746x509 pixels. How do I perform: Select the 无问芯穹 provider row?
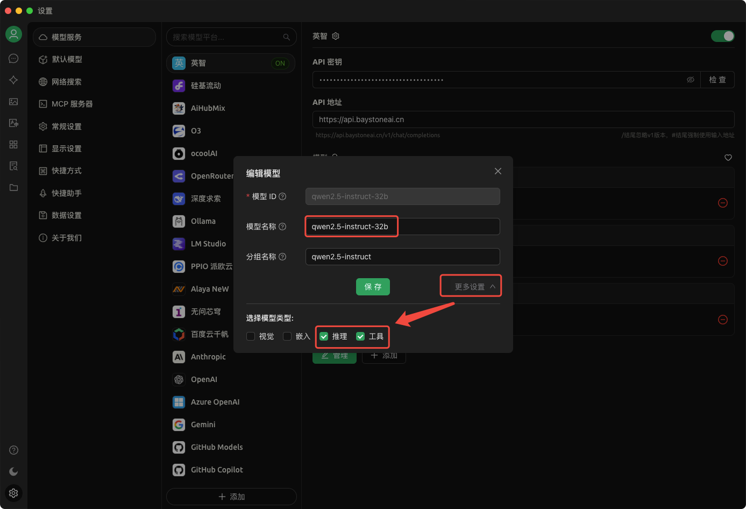point(231,312)
